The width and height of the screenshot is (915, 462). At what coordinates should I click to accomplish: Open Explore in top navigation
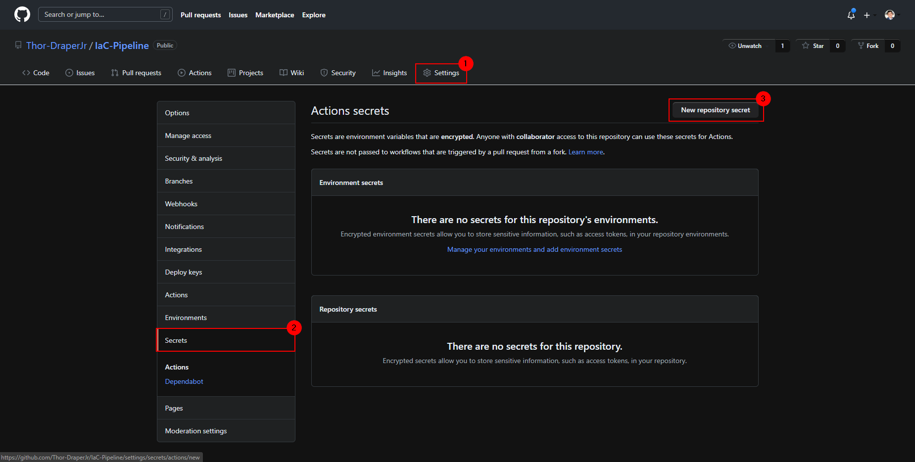(x=314, y=15)
